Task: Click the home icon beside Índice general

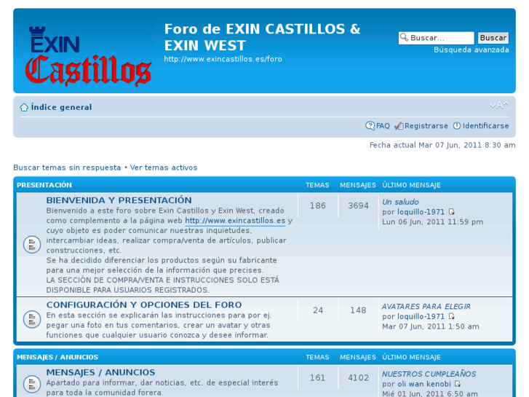Action: [24, 107]
